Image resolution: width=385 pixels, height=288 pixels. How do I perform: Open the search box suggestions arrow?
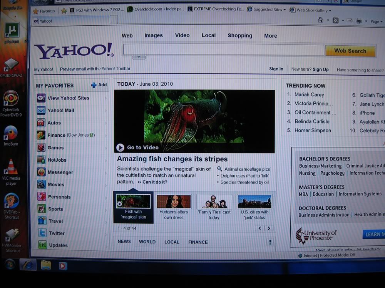139,57
